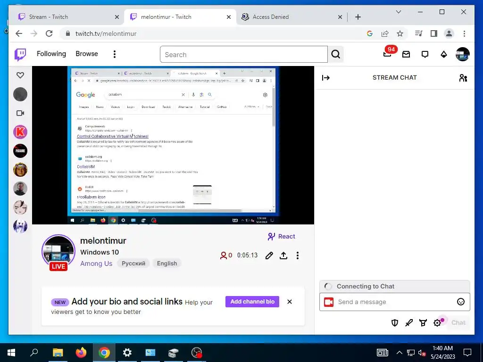Focus the Twitch Search field

(x=244, y=55)
